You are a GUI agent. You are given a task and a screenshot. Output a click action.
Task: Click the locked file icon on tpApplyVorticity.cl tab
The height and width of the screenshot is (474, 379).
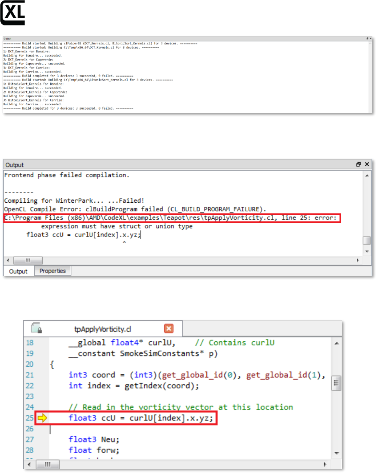[x=36, y=328]
